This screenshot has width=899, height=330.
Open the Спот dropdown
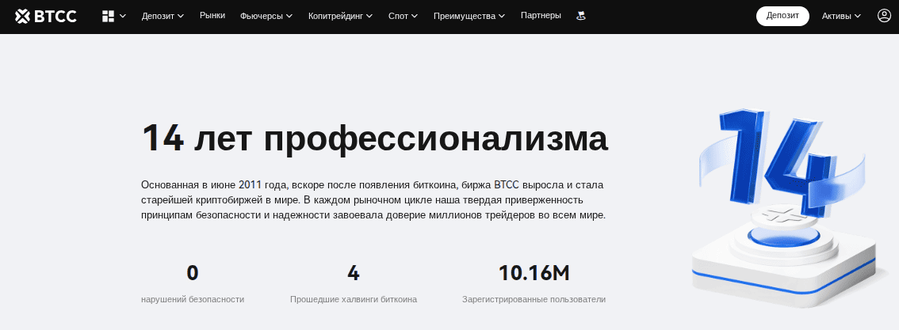click(403, 16)
